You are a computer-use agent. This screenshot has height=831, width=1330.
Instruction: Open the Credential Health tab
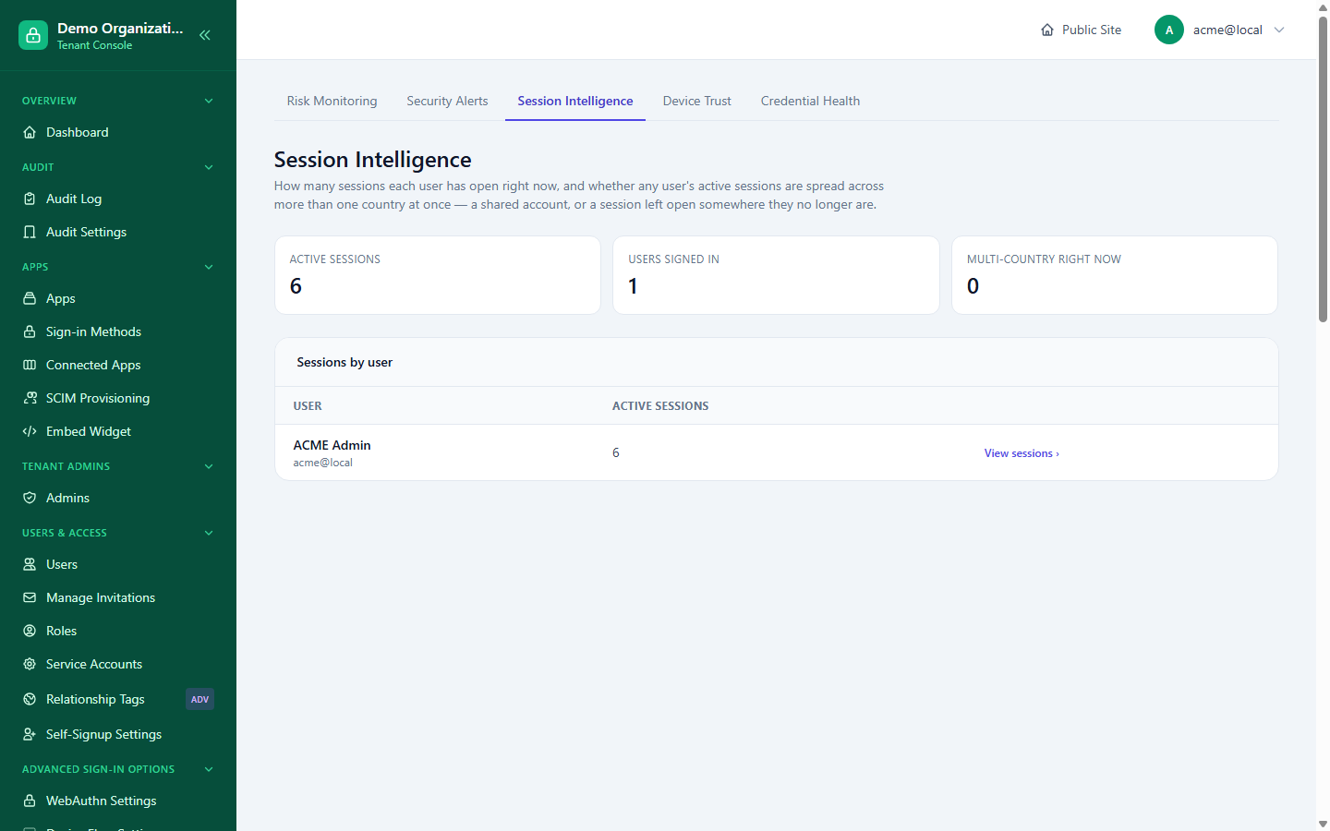(x=810, y=102)
